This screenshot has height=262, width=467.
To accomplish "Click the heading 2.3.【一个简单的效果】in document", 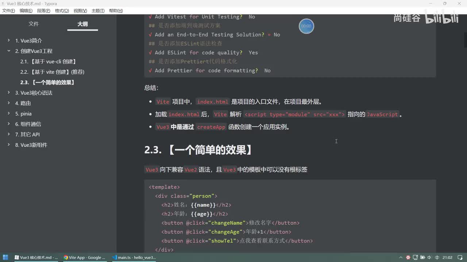I will tap(198, 150).
